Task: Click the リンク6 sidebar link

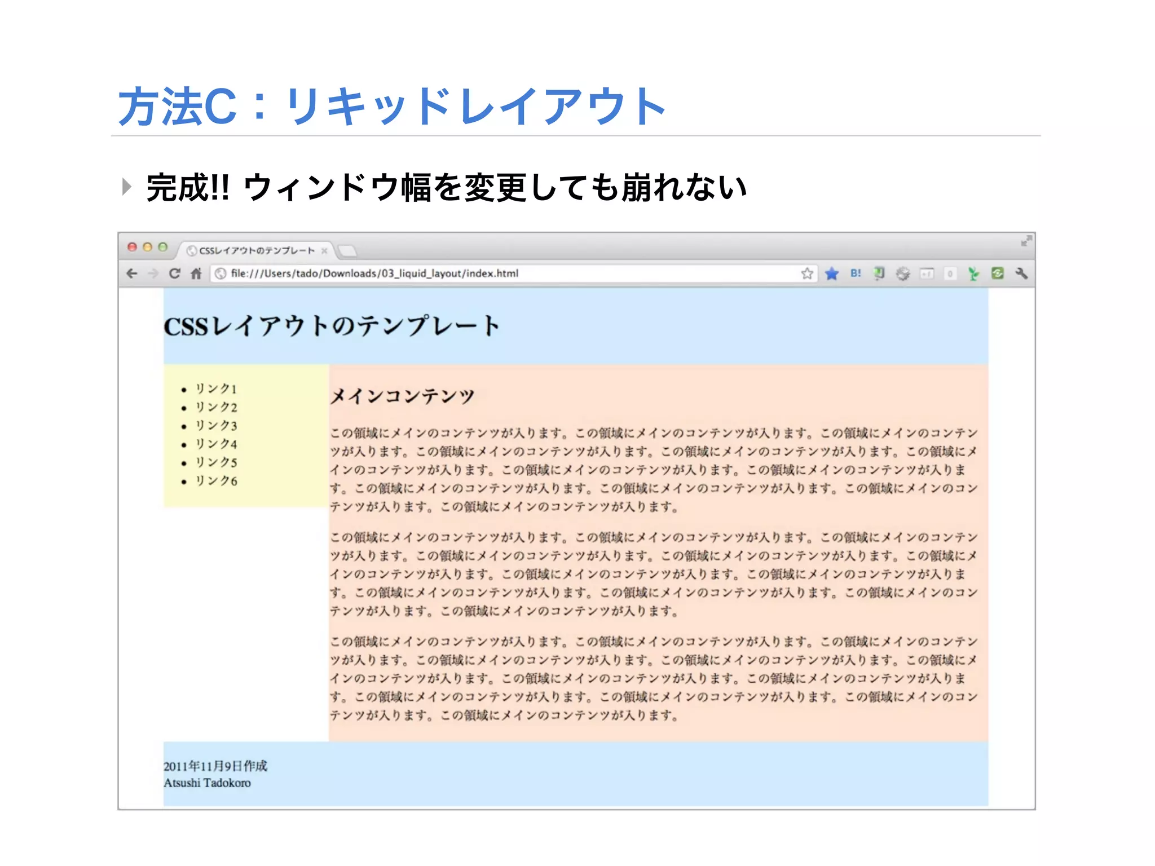Action: 216,481
